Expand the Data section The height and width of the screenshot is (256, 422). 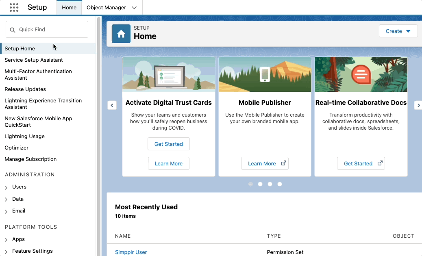click(6, 200)
